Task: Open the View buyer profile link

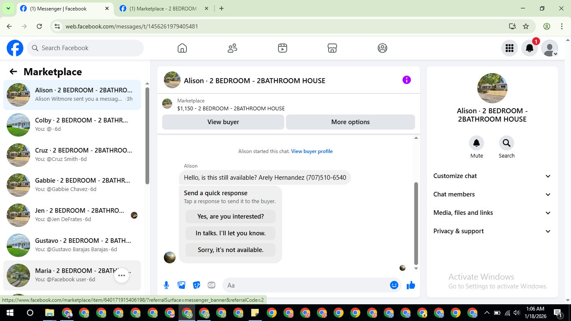Action: [312, 151]
